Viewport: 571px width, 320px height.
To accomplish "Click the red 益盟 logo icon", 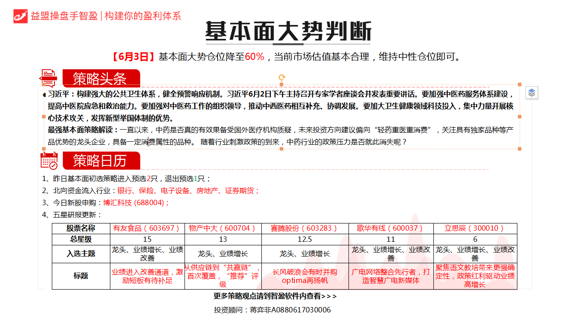I will click(x=21, y=16).
